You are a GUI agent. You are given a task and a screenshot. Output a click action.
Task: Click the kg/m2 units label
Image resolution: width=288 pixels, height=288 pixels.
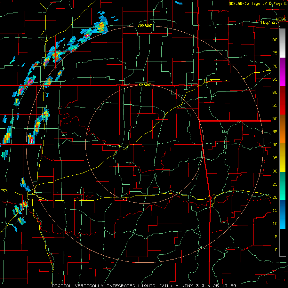click(x=269, y=22)
